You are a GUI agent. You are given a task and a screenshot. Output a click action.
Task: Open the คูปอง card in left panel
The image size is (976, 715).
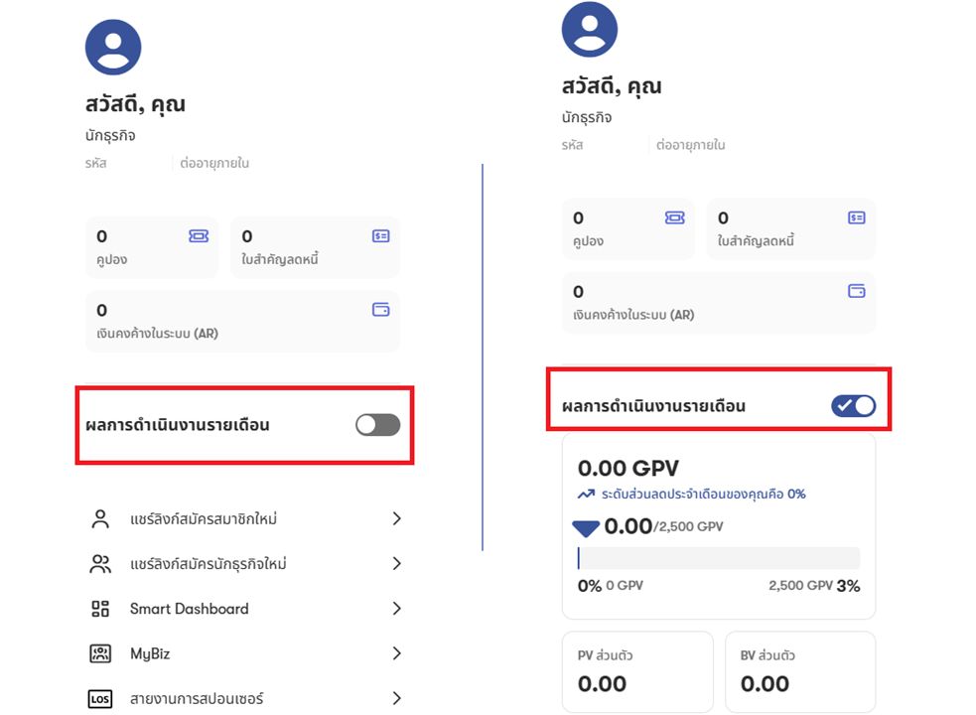pos(152,247)
